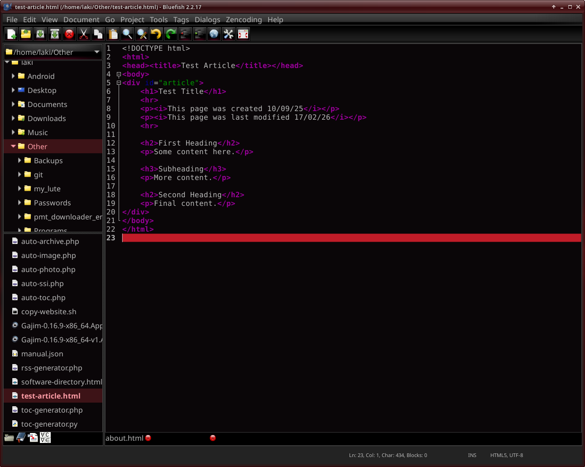This screenshot has width=585, height=467.
Task: Switch to the about.html document tab
Action: click(124, 438)
